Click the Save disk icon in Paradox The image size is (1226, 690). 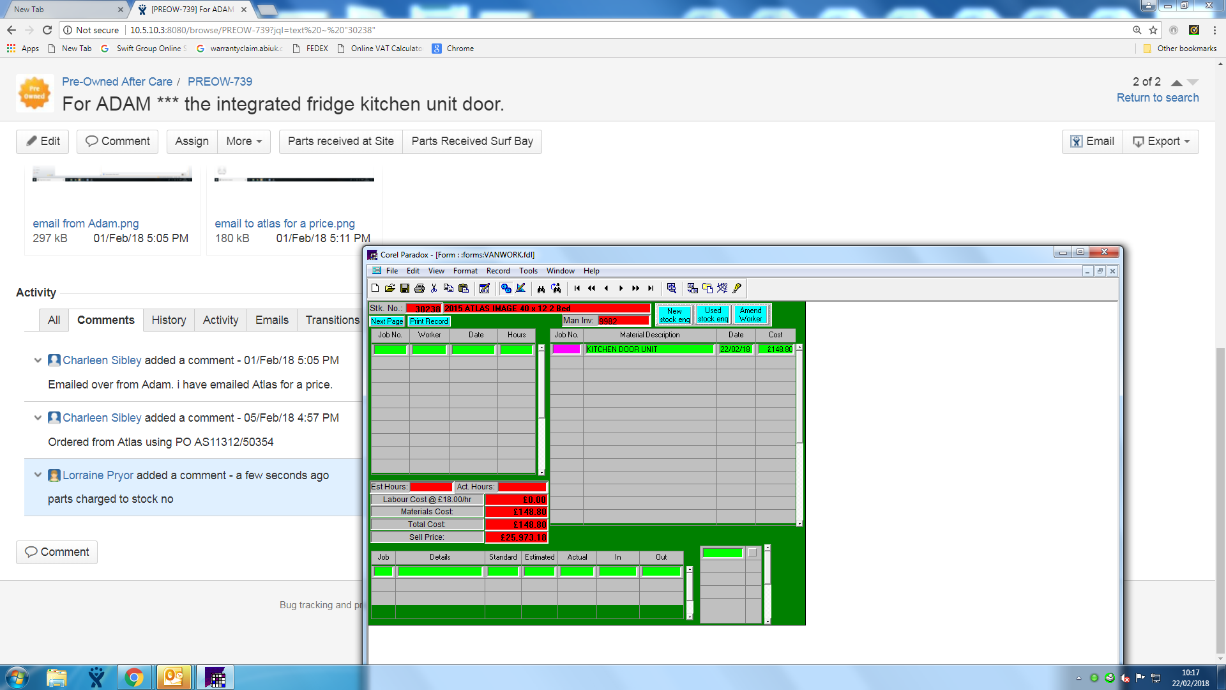click(x=405, y=289)
